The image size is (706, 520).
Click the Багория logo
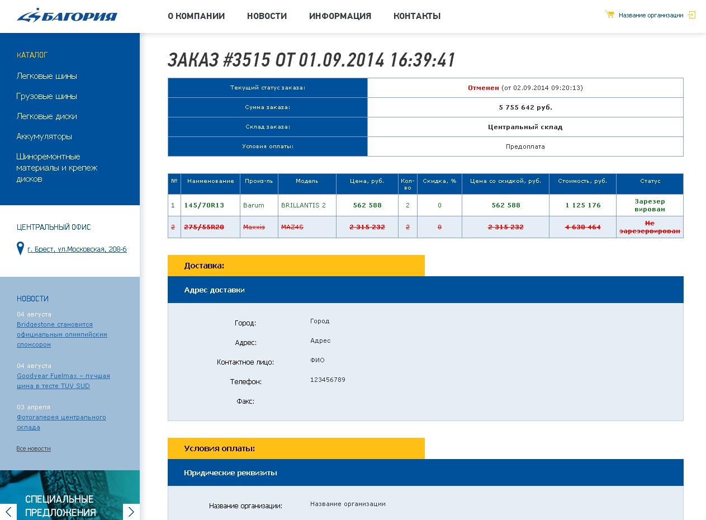[x=67, y=15]
